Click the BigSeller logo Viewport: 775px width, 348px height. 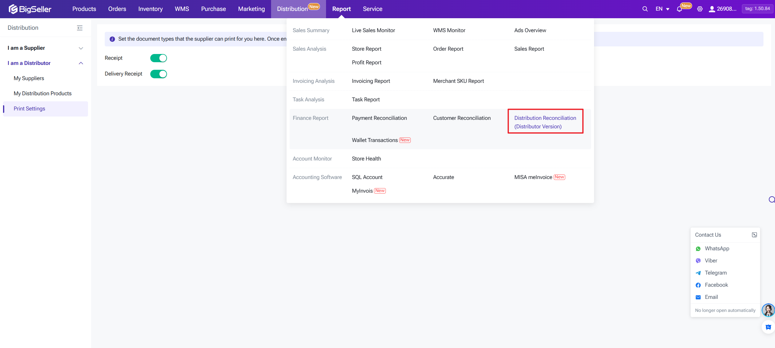[30, 9]
